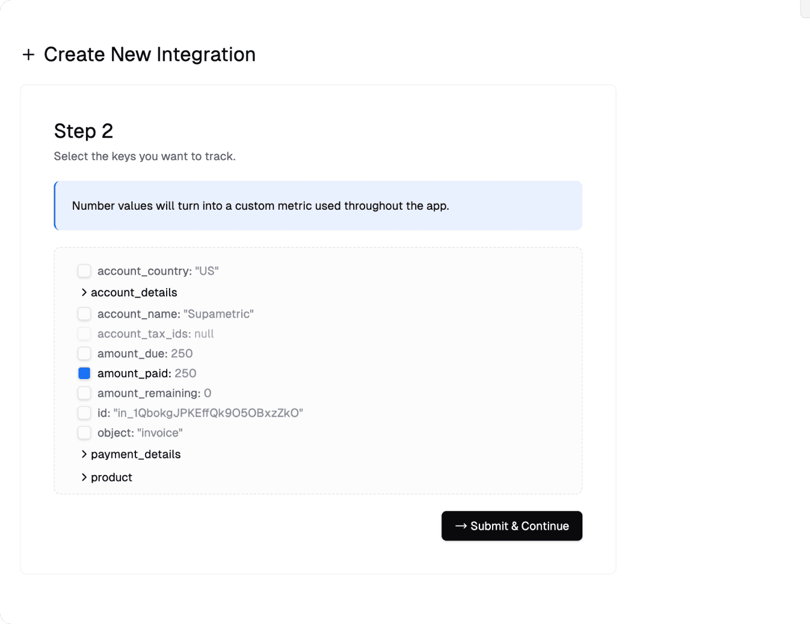Check the account_country checkbox

click(84, 271)
